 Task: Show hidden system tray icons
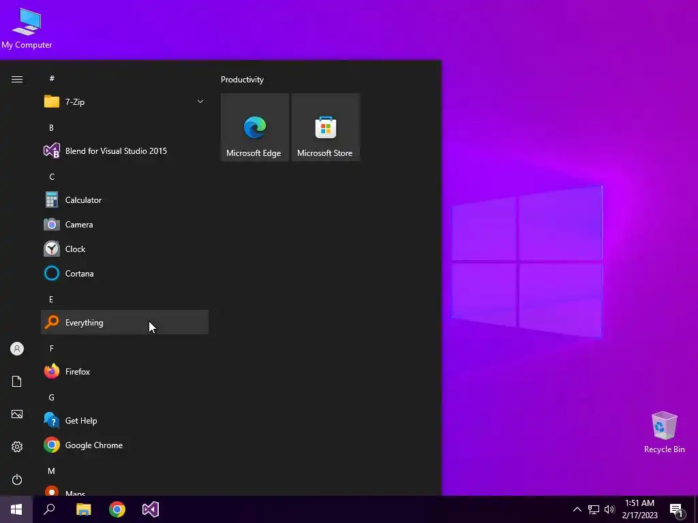[x=577, y=509]
